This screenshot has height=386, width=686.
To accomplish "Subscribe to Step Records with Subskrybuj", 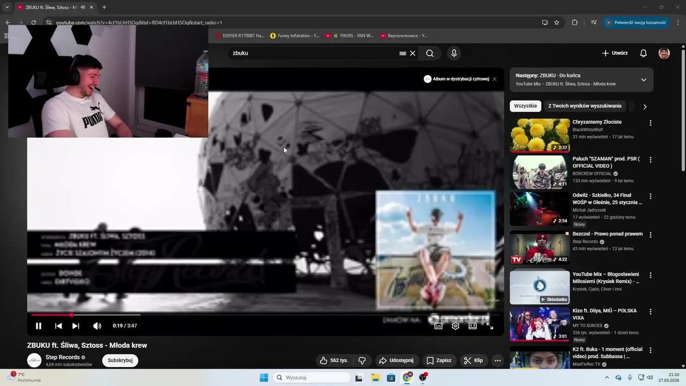I will [120, 360].
